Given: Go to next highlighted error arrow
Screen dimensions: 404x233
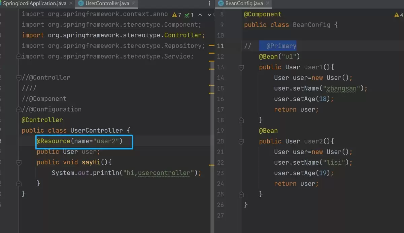Looking at the screenshot, I should pos(209,15).
